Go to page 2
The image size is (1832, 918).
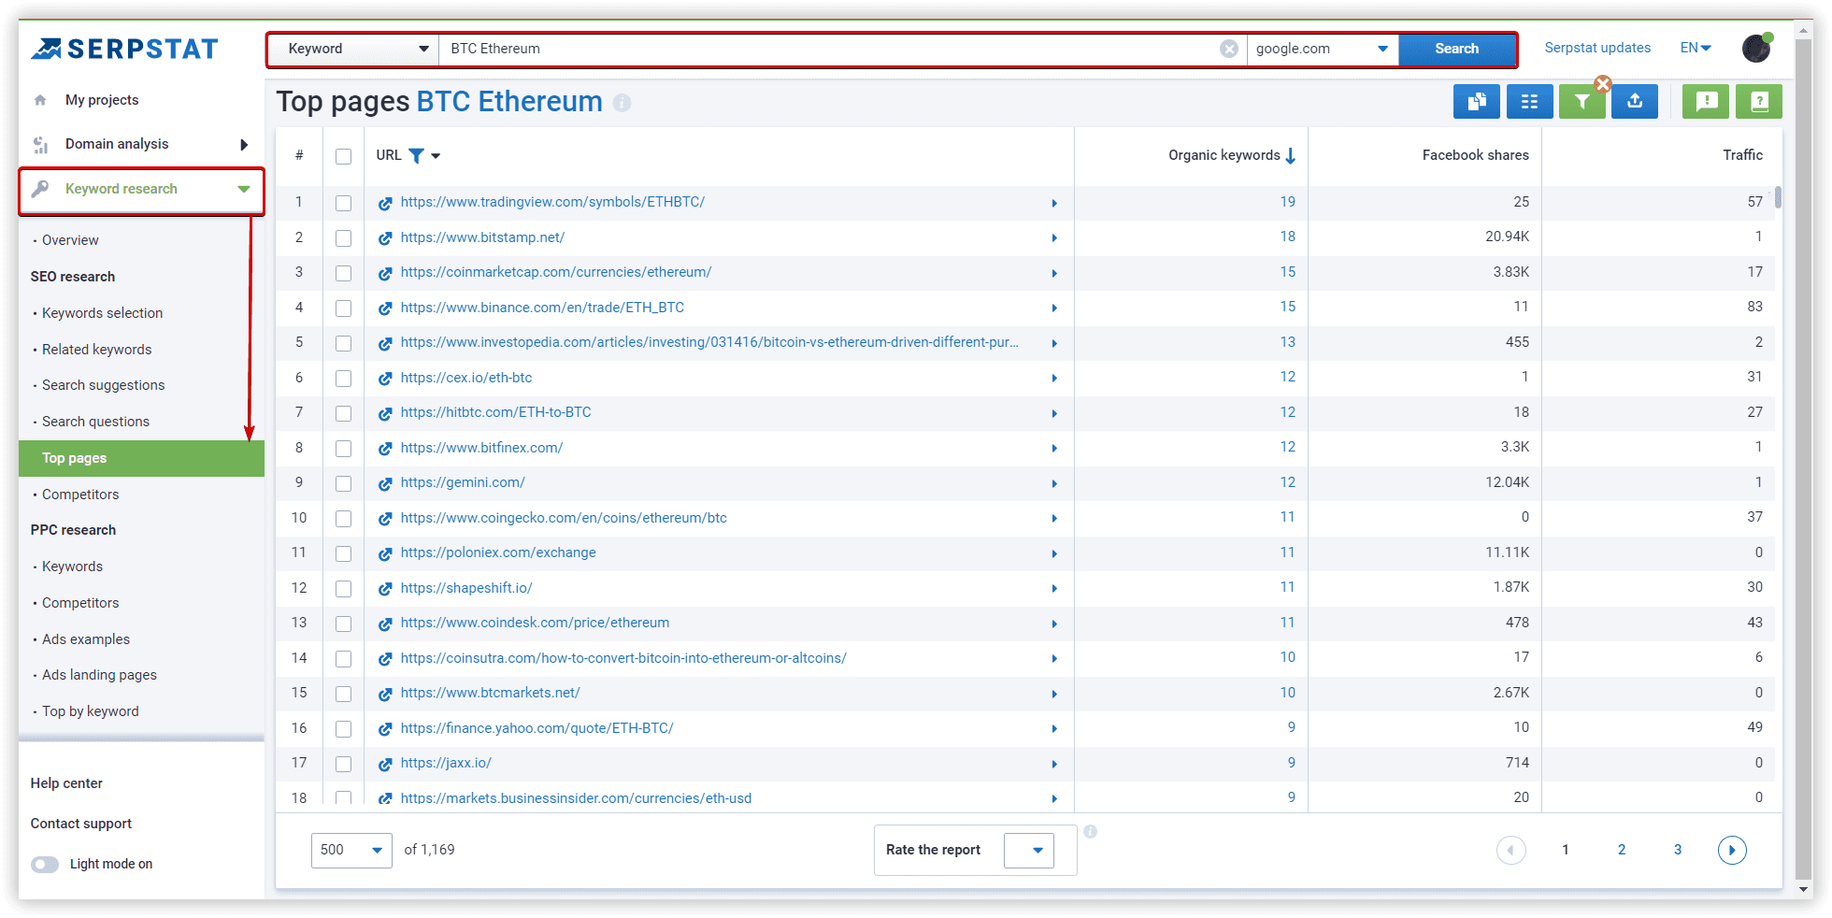point(1622,850)
